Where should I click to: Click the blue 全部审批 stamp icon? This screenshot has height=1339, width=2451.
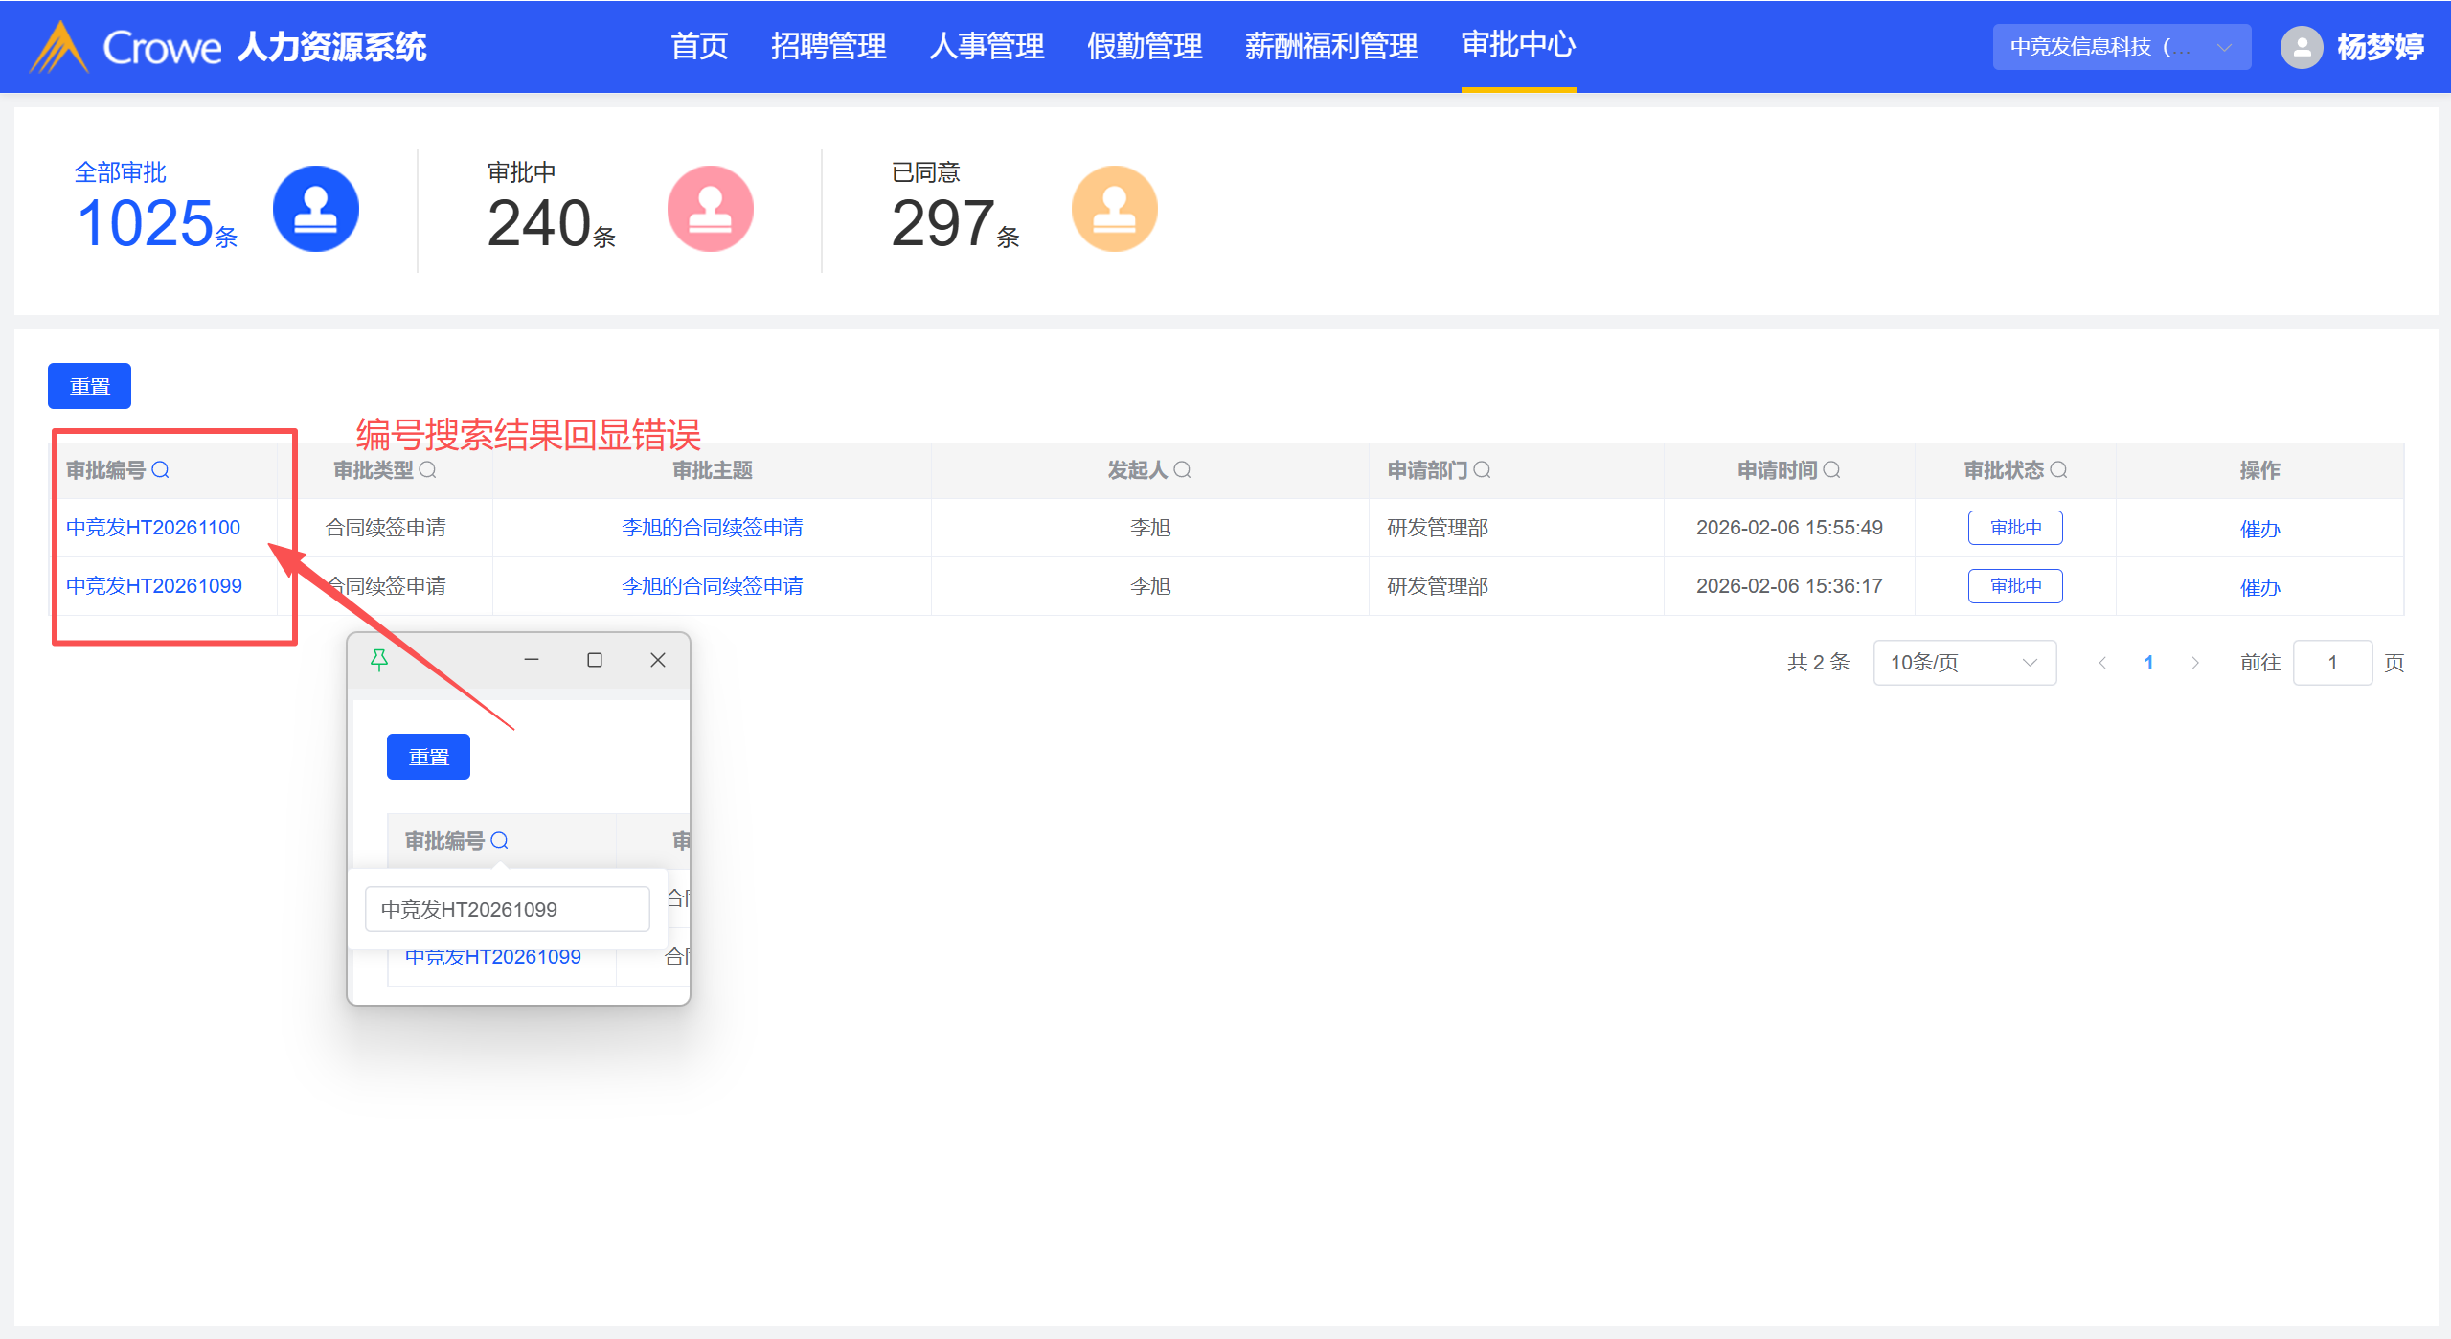(315, 209)
